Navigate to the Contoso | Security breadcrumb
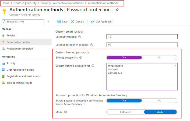 (25, 3)
